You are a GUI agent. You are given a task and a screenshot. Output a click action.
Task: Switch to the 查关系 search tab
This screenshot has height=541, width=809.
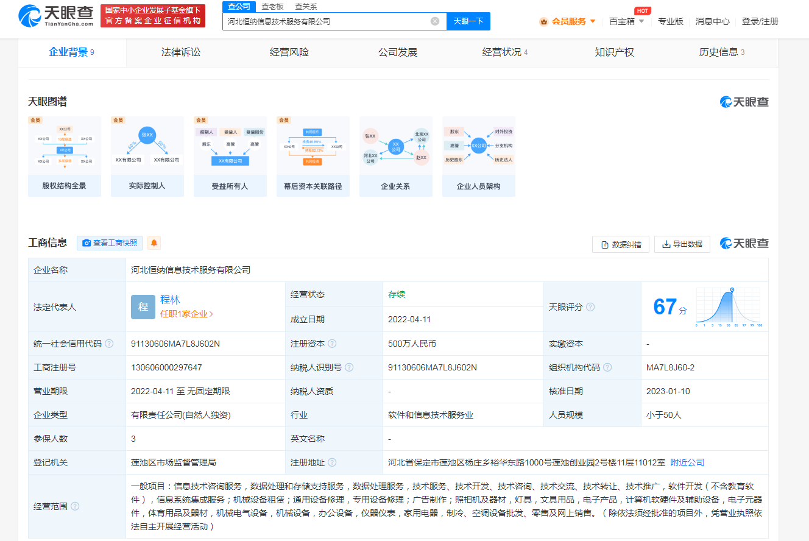click(x=306, y=6)
